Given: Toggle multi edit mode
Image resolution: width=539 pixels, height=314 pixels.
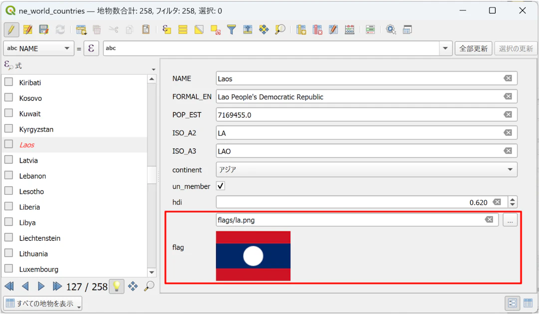Looking at the screenshot, I should click(28, 30).
